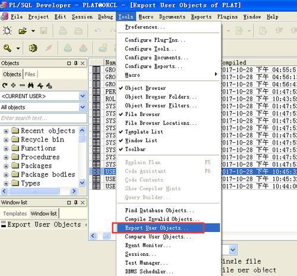Select Export User Objects window list entry

(x=44, y=224)
